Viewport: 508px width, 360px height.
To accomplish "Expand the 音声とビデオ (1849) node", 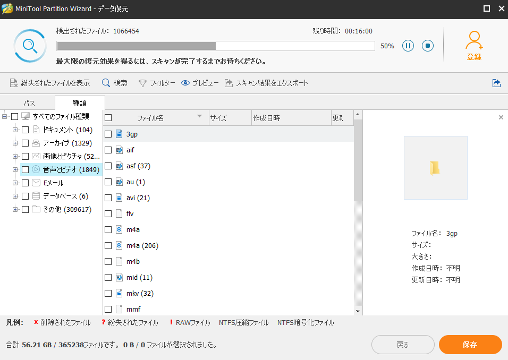I will [x=15, y=169].
